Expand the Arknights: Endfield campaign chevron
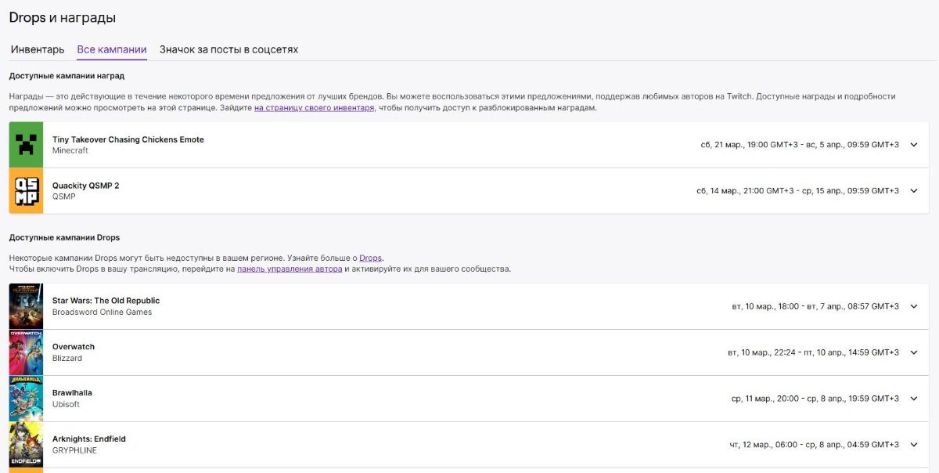The image size is (939, 473). pos(913,445)
